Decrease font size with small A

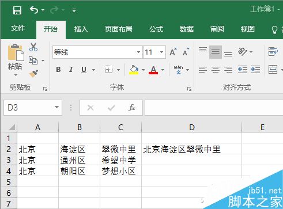click(x=186, y=52)
